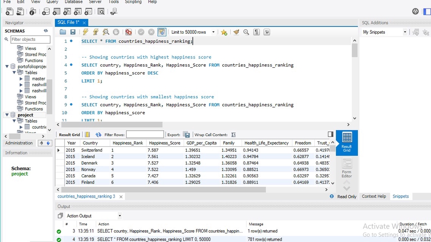The height and width of the screenshot is (242, 431).
Task: Collapse Tables under portofolioproject schema
Action: click(14, 73)
